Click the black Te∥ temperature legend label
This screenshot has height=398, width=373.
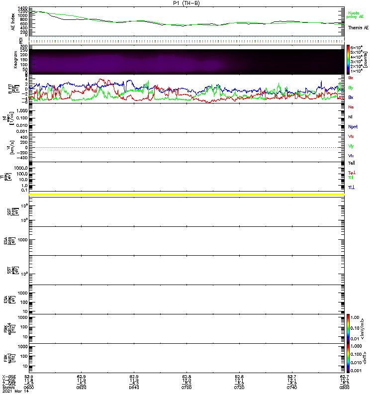point(352,163)
